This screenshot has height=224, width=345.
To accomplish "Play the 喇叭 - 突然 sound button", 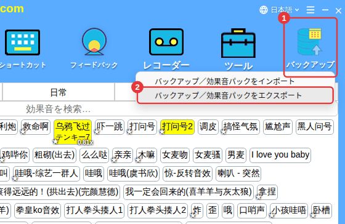I will (x=238, y=174).
